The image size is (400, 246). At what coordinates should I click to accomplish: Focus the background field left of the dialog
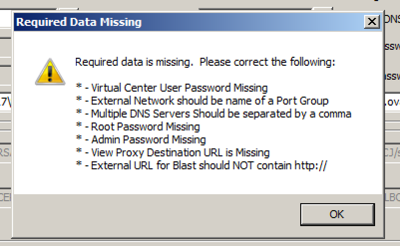coord(6,101)
